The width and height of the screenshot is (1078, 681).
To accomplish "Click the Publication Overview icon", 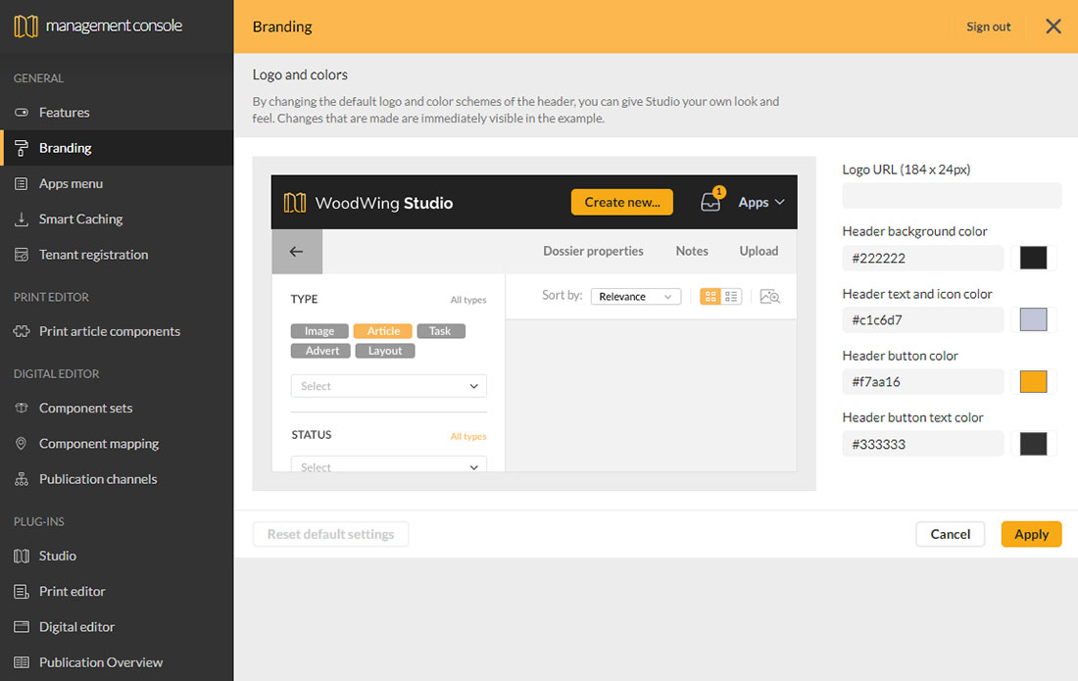I will tap(22, 662).
